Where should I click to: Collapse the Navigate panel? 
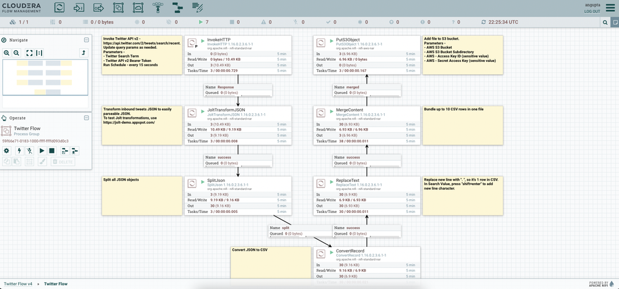click(87, 40)
